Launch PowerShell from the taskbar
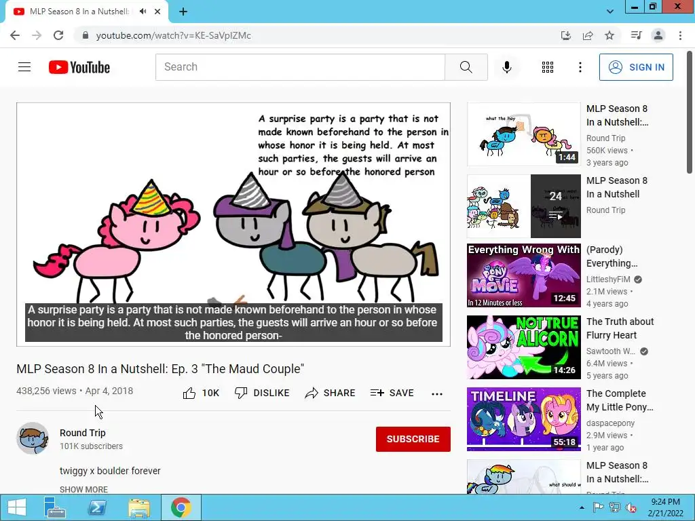 97,507
